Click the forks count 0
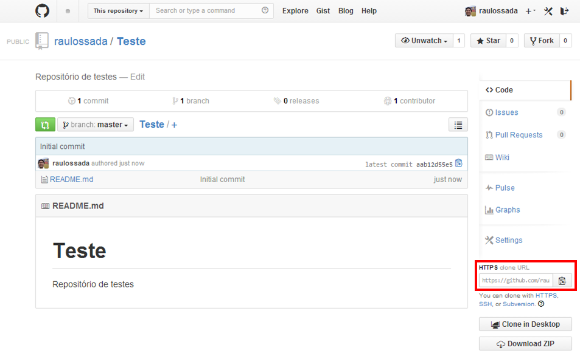Image resolution: width=580 pixels, height=356 pixels. [565, 41]
